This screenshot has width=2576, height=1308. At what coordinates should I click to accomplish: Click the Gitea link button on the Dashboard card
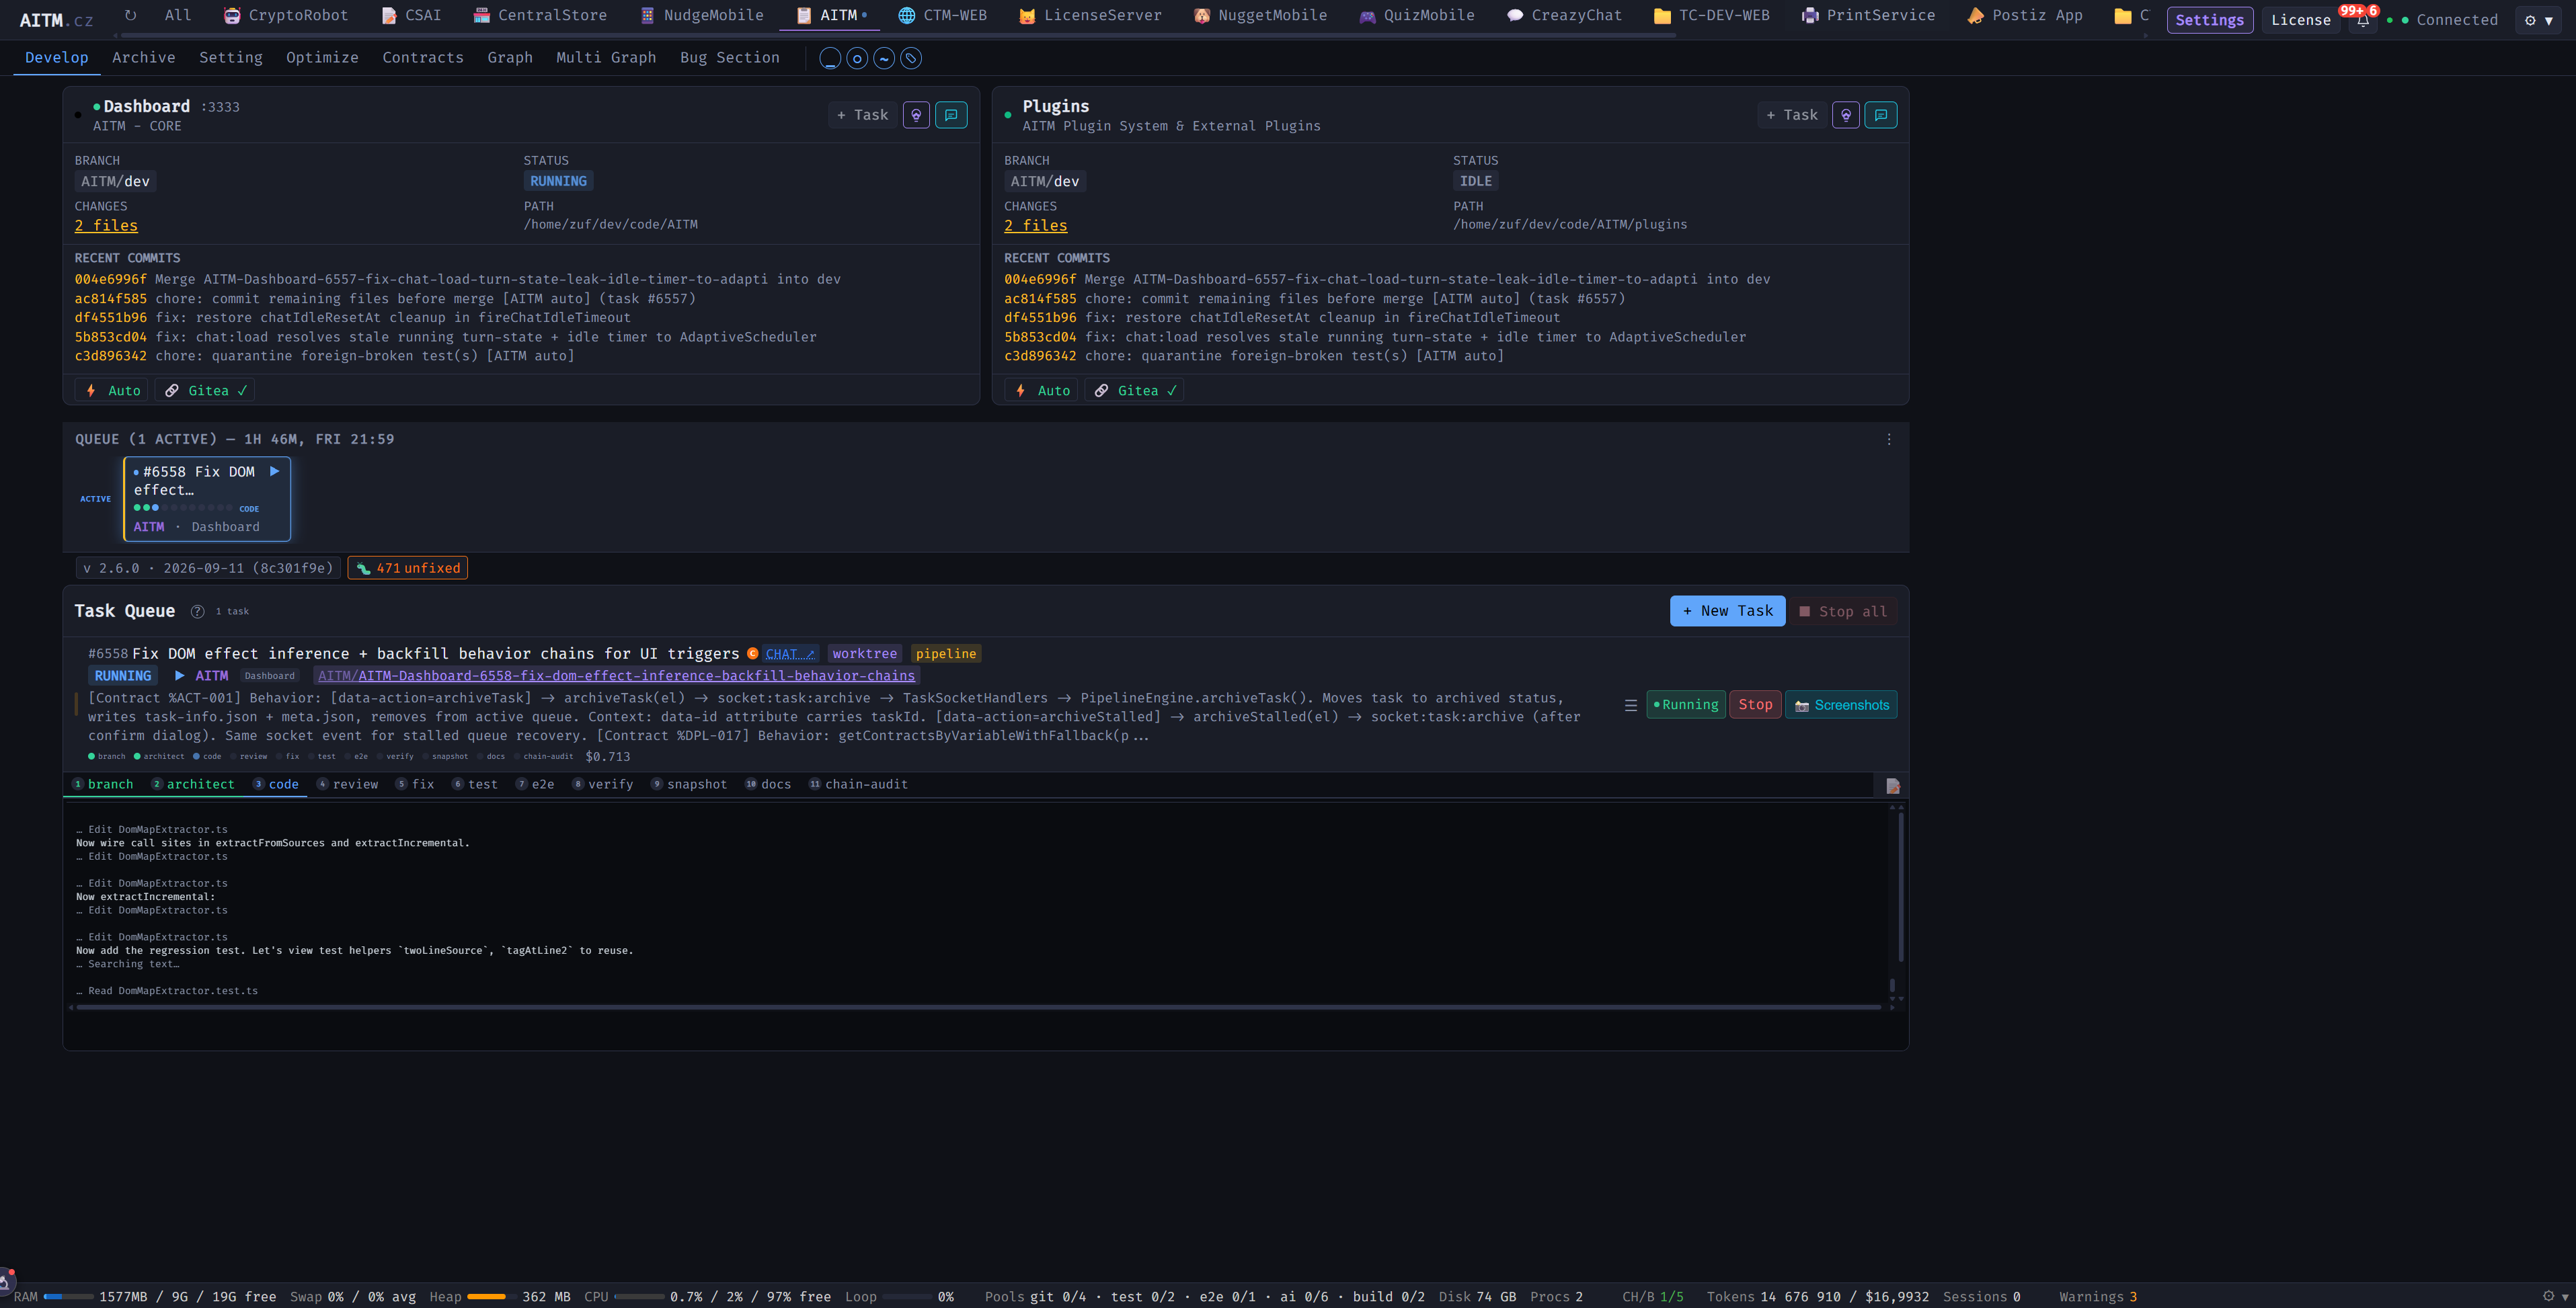pyautogui.click(x=205, y=391)
